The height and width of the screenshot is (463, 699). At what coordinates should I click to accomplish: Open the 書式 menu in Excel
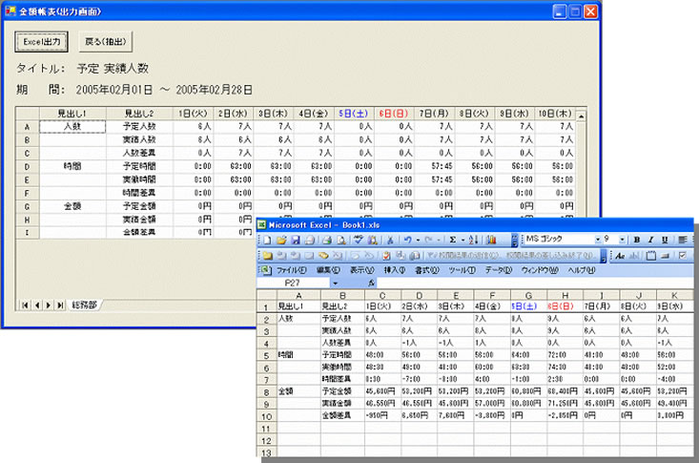tap(426, 270)
